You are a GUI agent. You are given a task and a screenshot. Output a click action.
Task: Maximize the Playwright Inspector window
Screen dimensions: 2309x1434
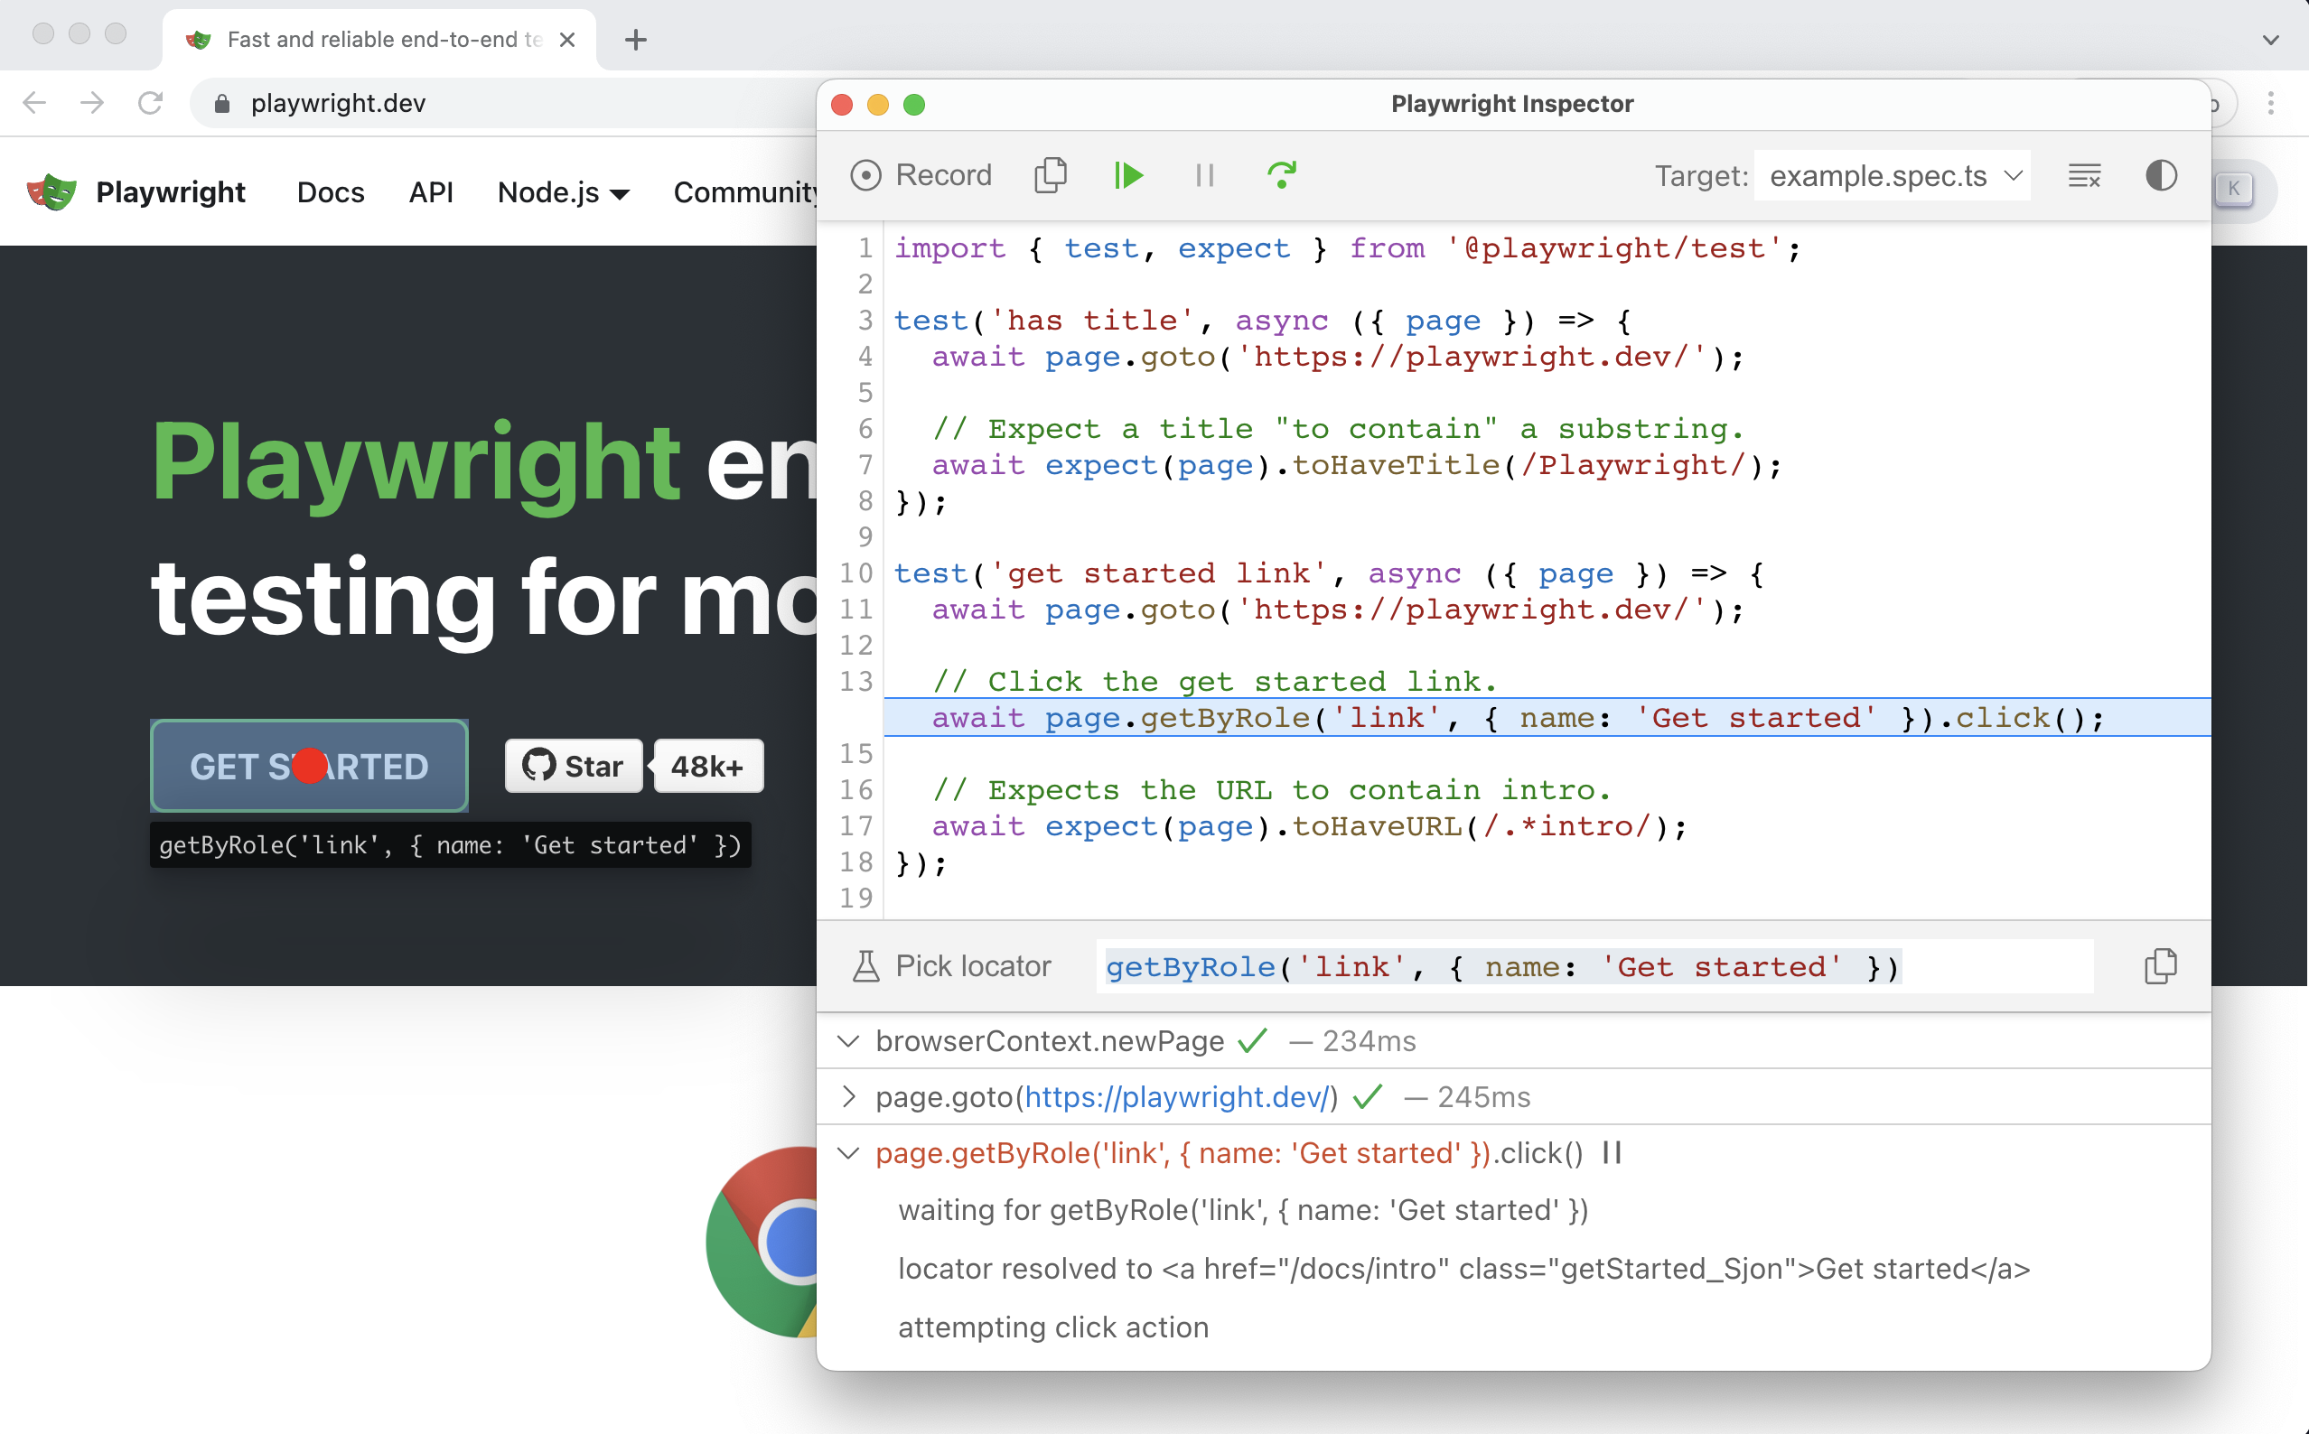click(914, 105)
